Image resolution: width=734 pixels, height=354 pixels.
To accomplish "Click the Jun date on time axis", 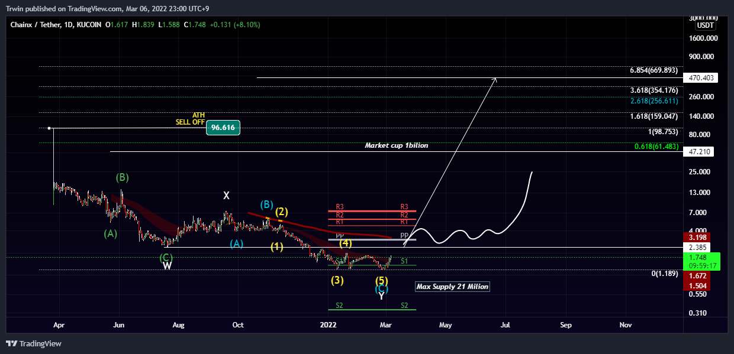I will (x=119, y=324).
